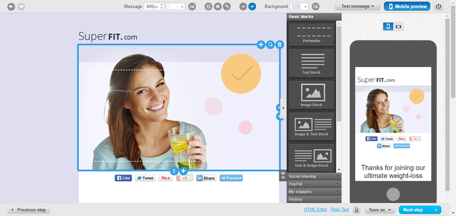Open the Plain Text link
This screenshot has height=216, width=456.
(x=340, y=210)
